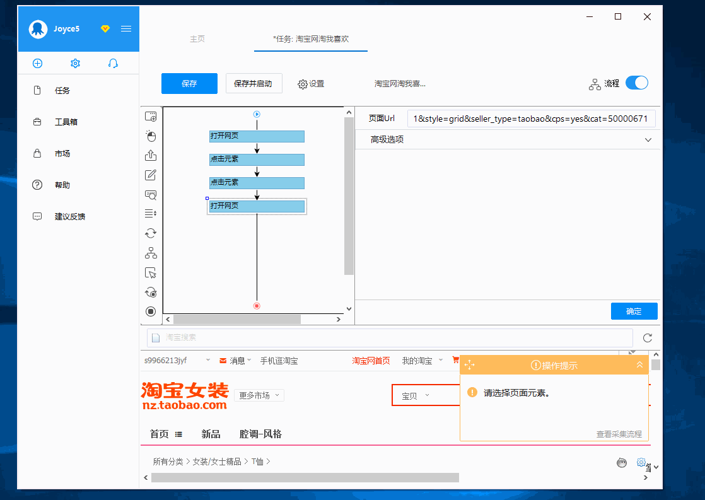Viewport: 705px width, 500px height.
Task: Click the 页面Url input field
Action: click(531, 119)
